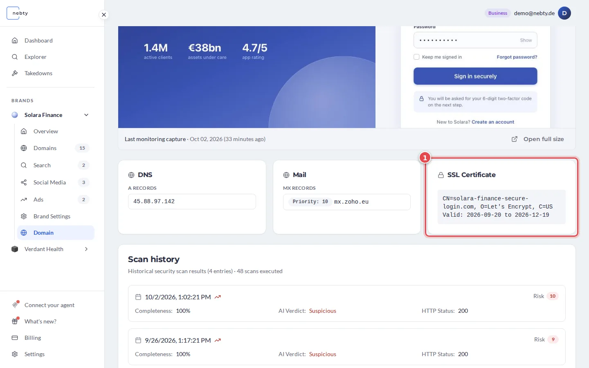Image resolution: width=589 pixels, height=368 pixels.
Task: Open Solara Finance Overview
Action: coord(56,131)
